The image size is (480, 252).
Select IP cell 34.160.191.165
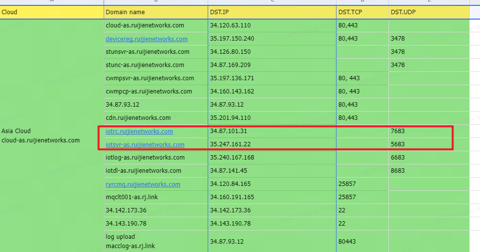coord(272,197)
